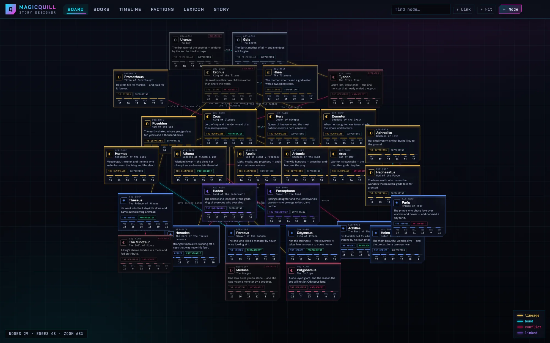
Task: Click the Theseus node icon
Action: tap(124, 201)
